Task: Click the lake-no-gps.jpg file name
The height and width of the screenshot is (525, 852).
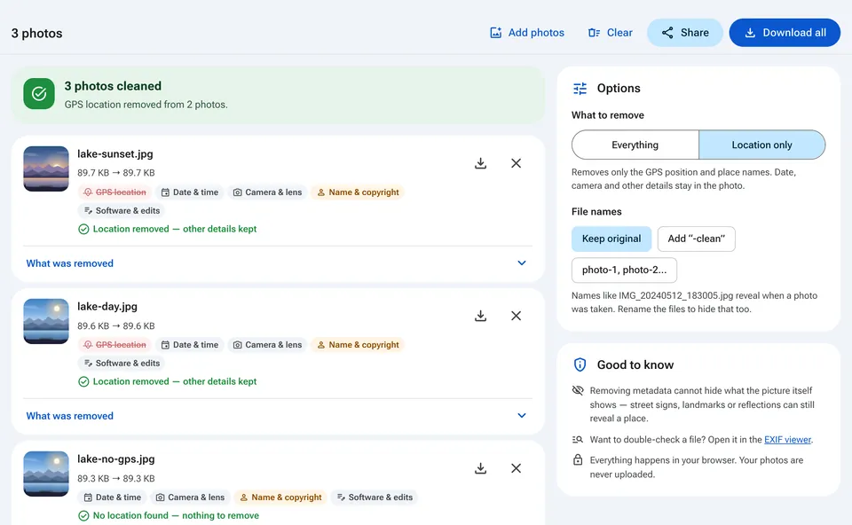Action: (115, 458)
